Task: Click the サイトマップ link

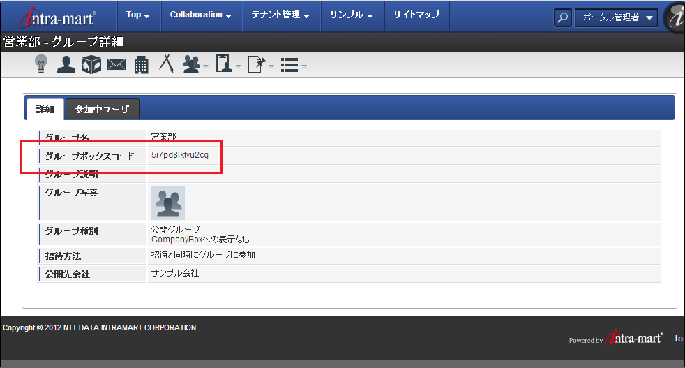Action: (416, 15)
